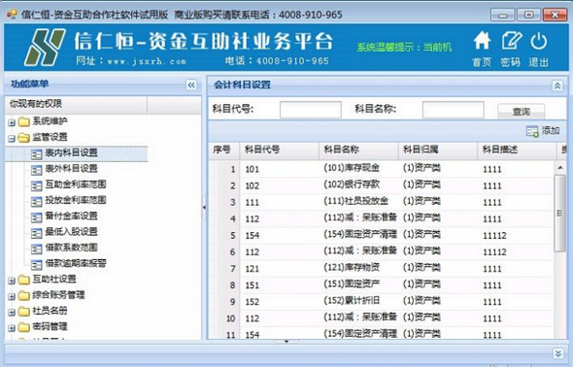Click the 投放金利率范围 item icon
The image size is (573, 367).
tap(37, 201)
